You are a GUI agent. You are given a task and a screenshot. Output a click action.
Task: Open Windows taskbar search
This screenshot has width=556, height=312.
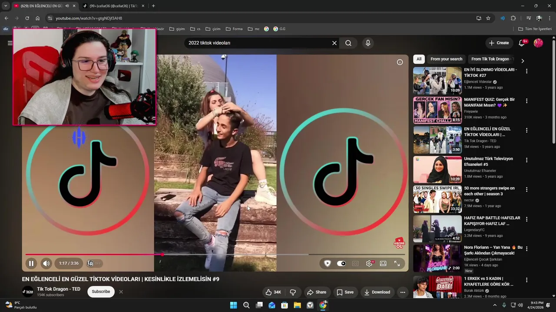(246, 305)
